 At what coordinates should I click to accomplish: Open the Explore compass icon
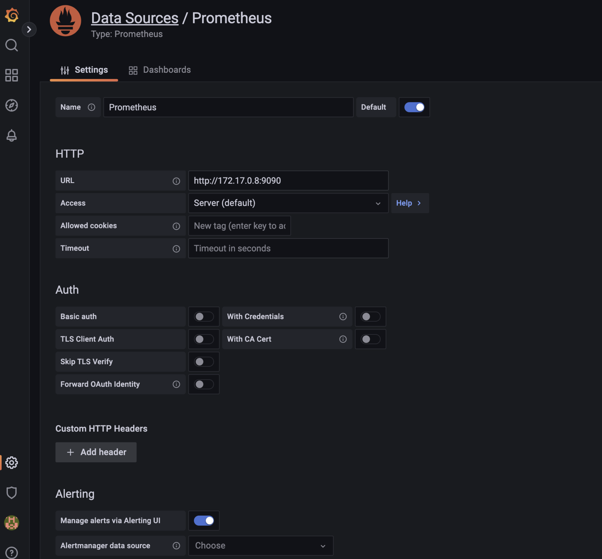[12, 105]
